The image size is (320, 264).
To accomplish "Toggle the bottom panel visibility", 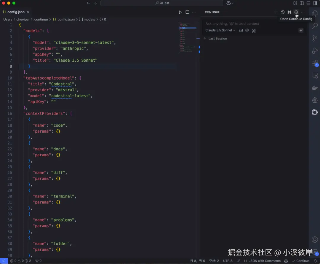I will (308, 3).
